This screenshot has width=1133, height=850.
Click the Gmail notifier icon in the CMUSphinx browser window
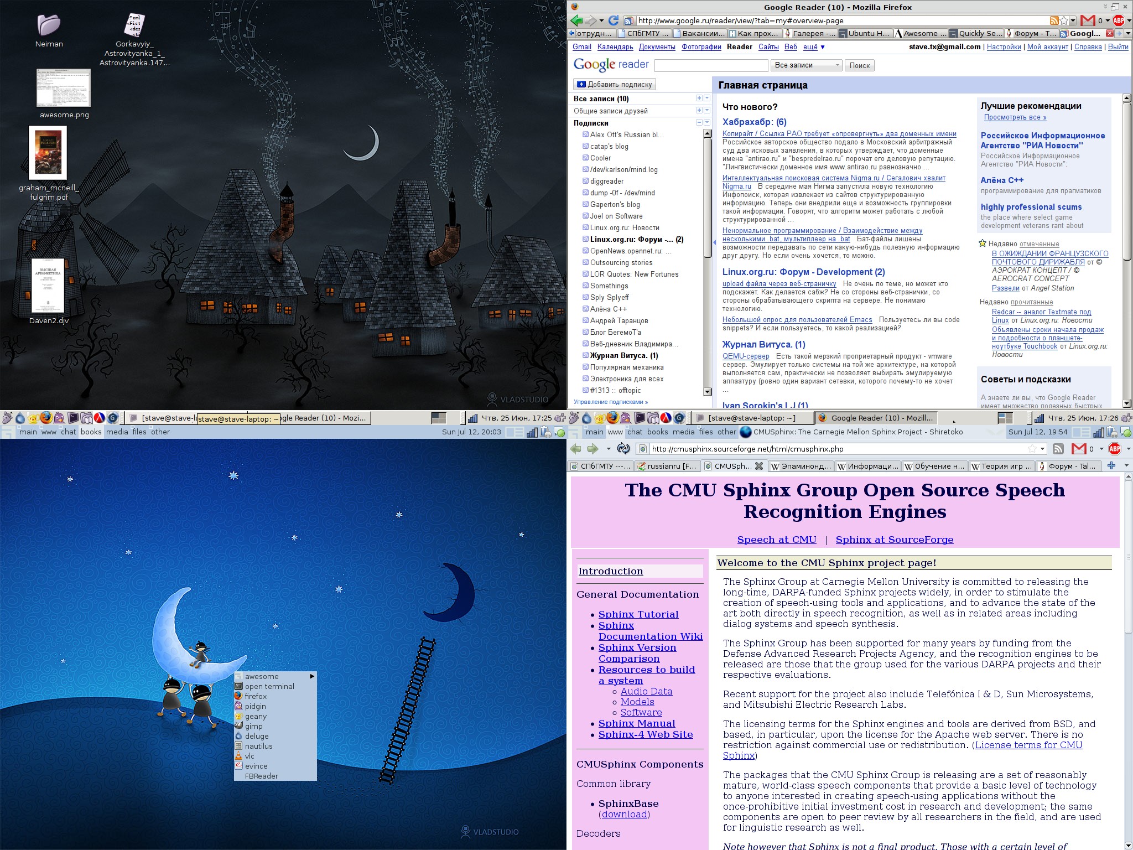click(x=1079, y=449)
